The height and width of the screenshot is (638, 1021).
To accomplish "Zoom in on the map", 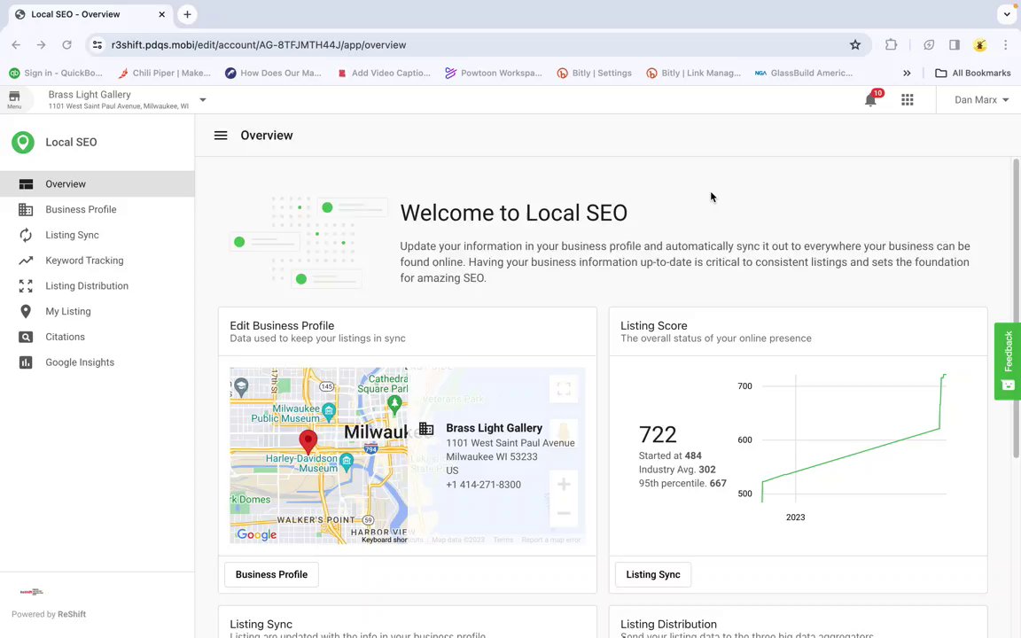I will (x=564, y=485).
